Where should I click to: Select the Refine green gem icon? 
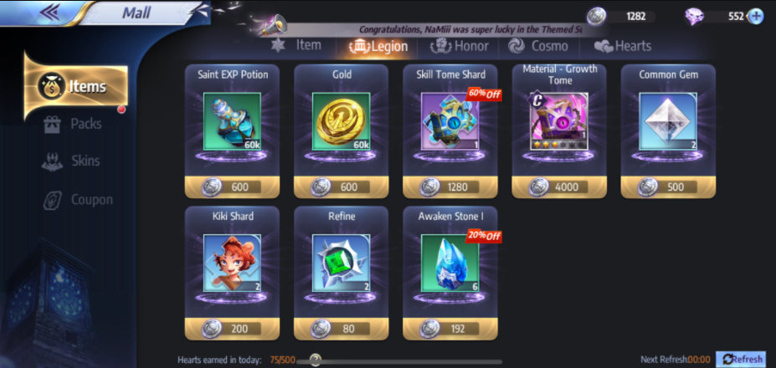[x=341, y=263]
